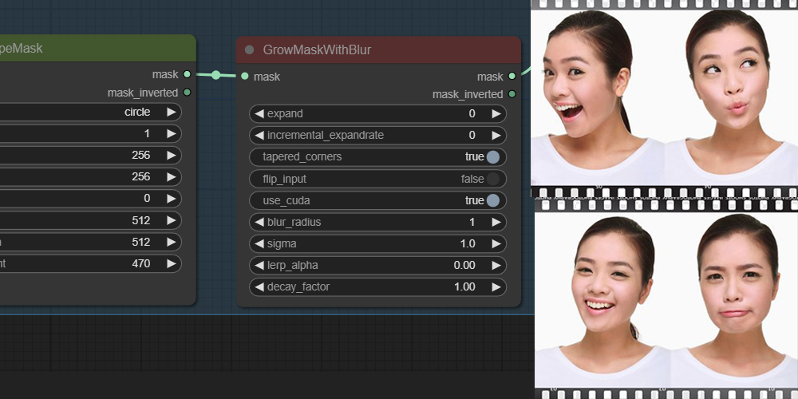The height and width of the screenshot is (399, 798).
Task: Increase blur_radius value
Action: click(x=496, y=222)
